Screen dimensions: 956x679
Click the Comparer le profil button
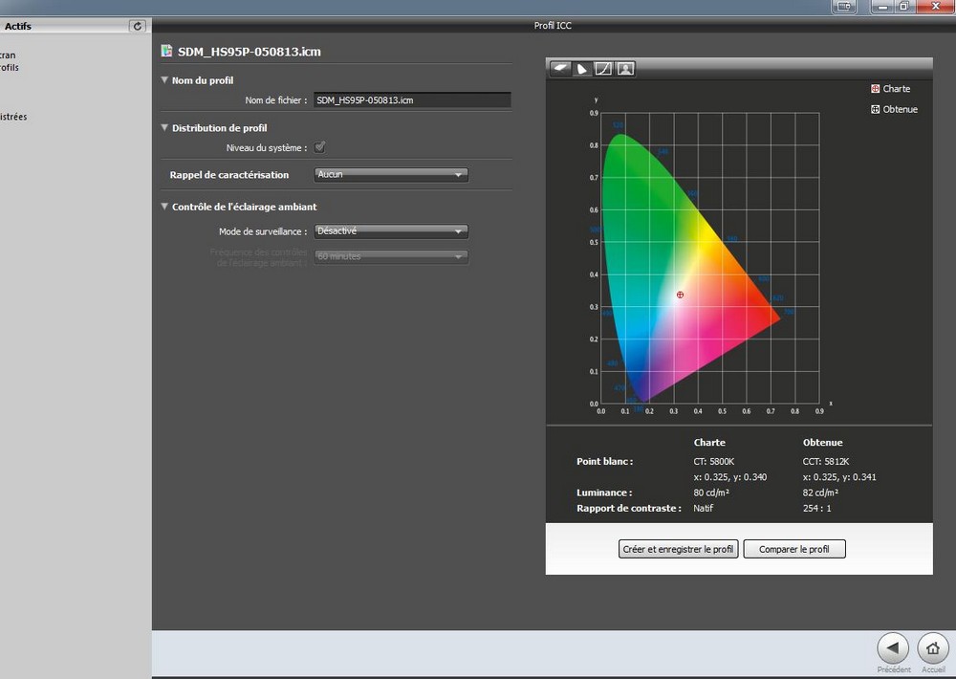(793, 549)
